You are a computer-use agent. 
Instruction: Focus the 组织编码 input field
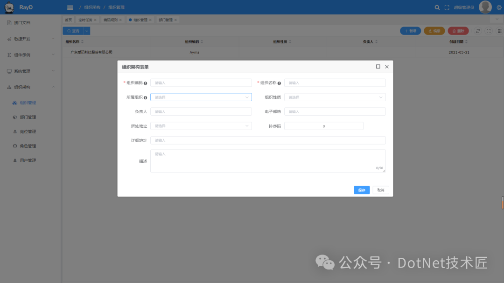pos(201,83)
